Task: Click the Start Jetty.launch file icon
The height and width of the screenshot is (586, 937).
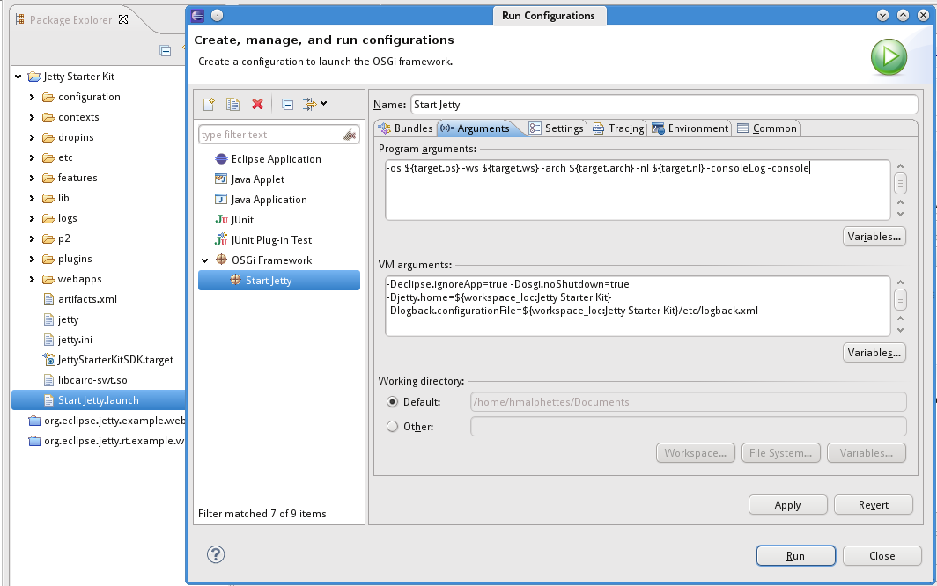Action: pyautogui.click(x=49, y=400)
